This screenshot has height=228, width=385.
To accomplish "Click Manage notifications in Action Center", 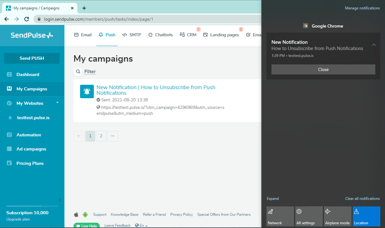I will tap(362, 8).
